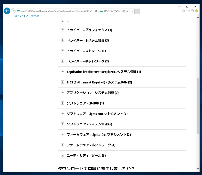Click the vertical scrollbar thumb
Screen dimensions: 202x175
(198, 106)
